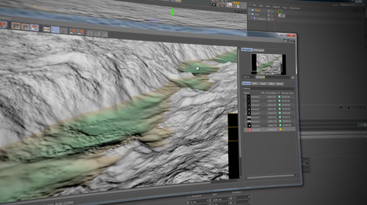Click the Navigator preview thumbnail

click(269, 64)
